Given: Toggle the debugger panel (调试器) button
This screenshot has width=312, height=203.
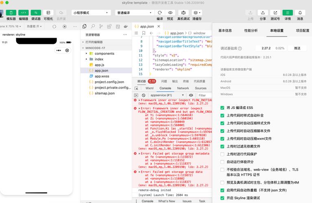Looking at the screenshot, I should click(36, 13).
